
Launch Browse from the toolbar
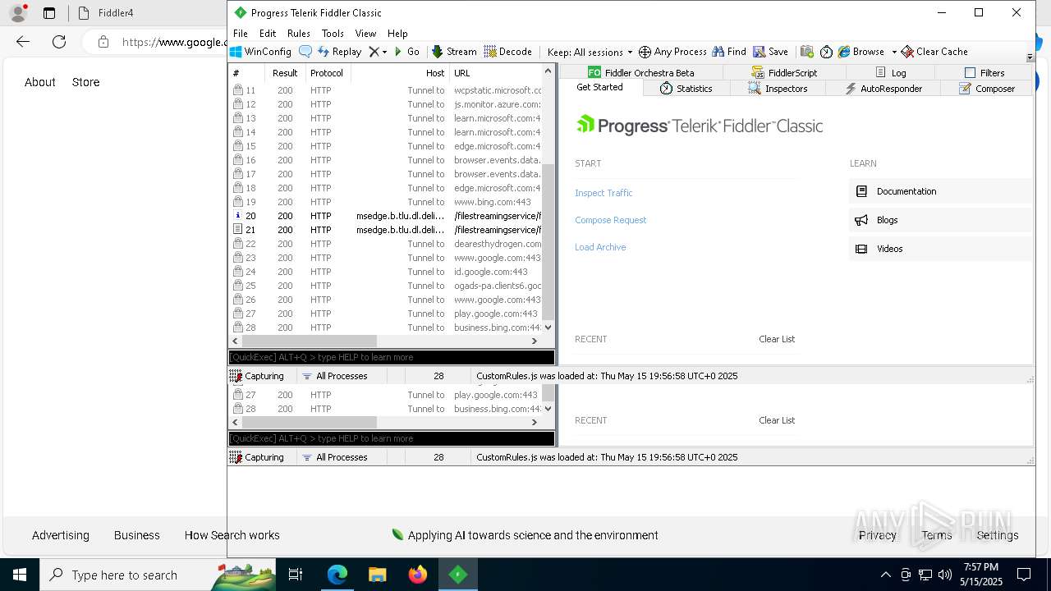click(861, 52)
